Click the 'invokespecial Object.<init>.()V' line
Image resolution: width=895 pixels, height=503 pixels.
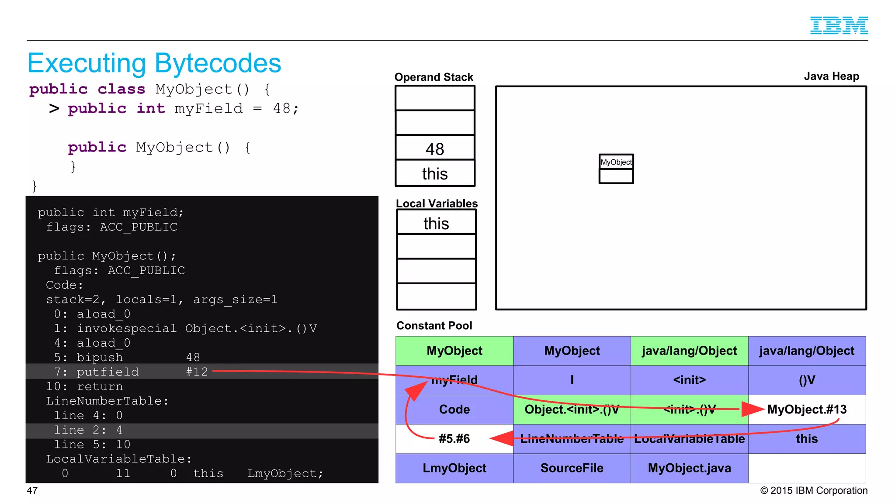click(x=186, y=328)
